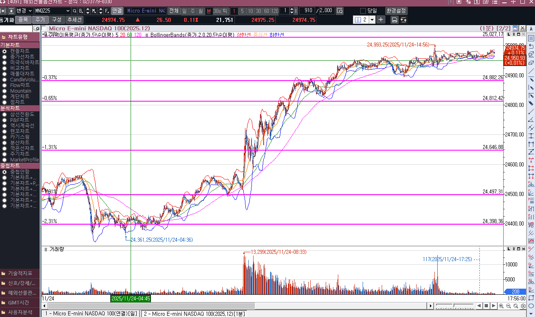The image size is (535, 317).
Task: Select the 추세선 tab
Action: (74, 19)
